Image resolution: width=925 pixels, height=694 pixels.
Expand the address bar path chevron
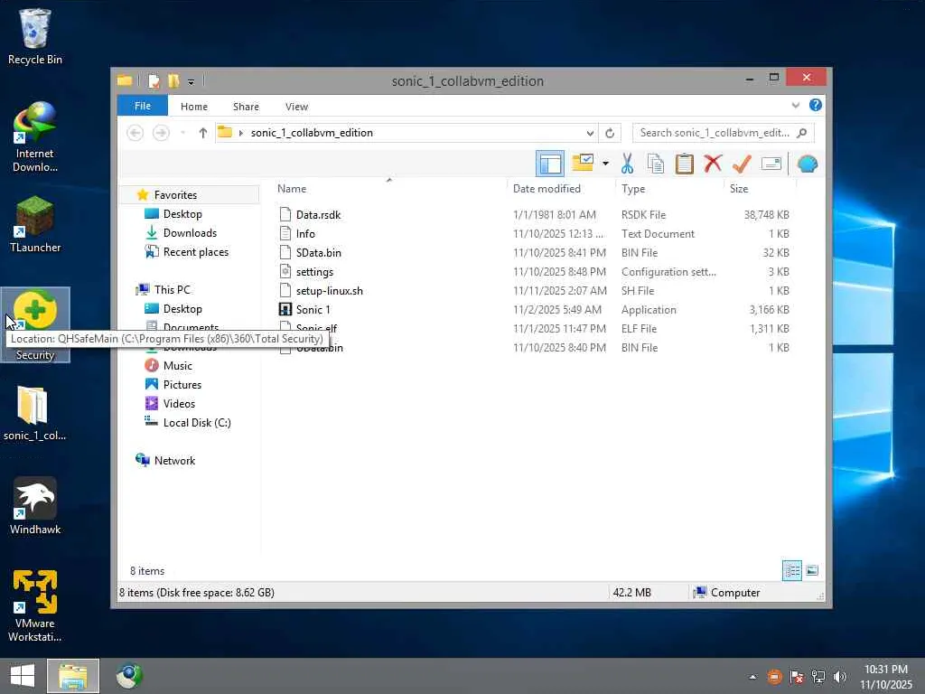pyautogui.click(x=240, y=133)
